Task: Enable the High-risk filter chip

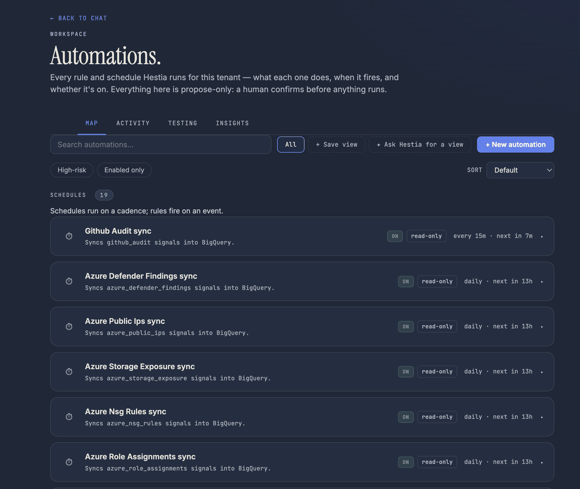Action: 72,170
